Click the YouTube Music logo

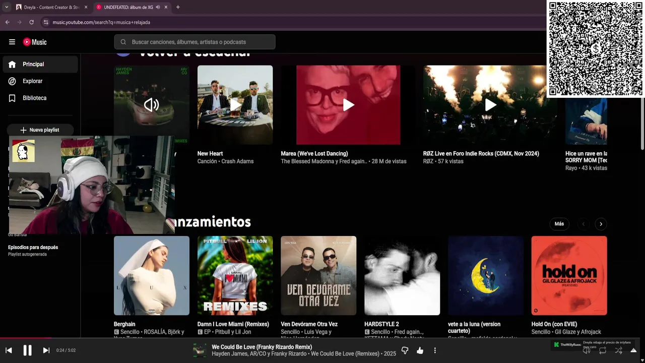click(x=35, y=42)
